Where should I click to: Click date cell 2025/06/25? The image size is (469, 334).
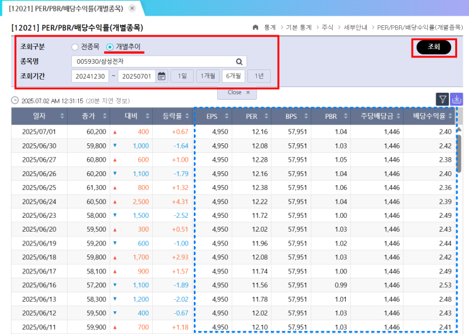(x=39, y=188)
